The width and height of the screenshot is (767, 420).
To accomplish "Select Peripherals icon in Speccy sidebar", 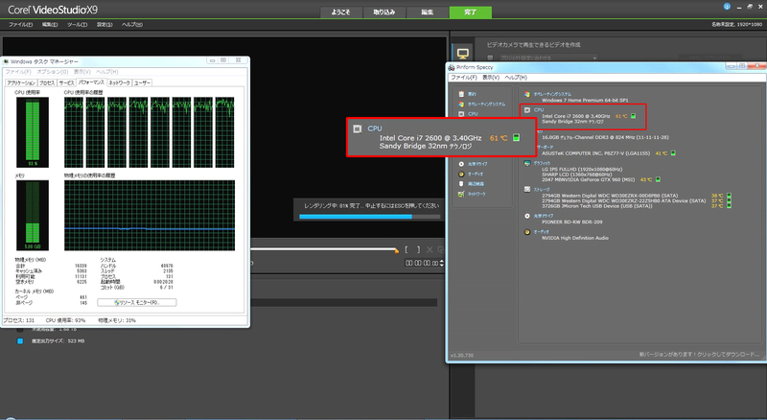I will pos(461,183).
